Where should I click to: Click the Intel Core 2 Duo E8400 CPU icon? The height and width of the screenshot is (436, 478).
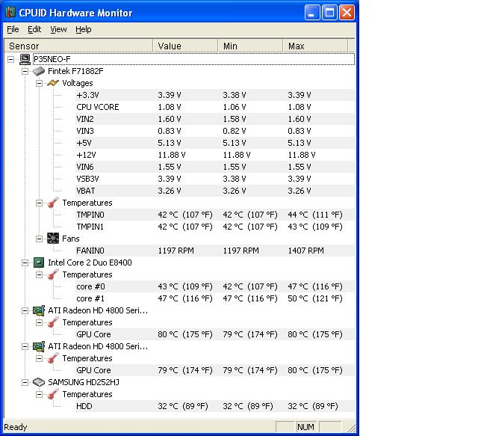point(39,262)
